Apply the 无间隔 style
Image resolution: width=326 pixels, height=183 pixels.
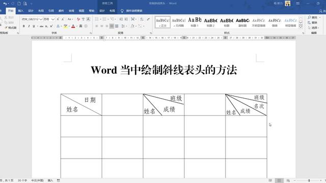(178, 22)
